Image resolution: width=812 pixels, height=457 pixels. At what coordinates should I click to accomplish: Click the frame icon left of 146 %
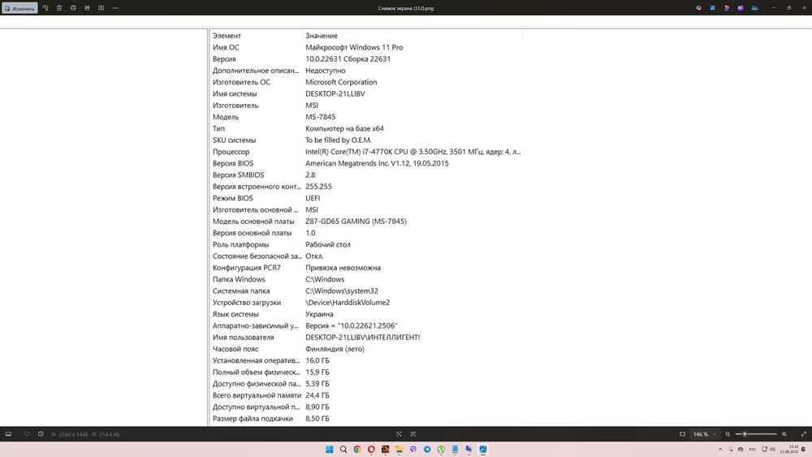(x=683, y=434)
